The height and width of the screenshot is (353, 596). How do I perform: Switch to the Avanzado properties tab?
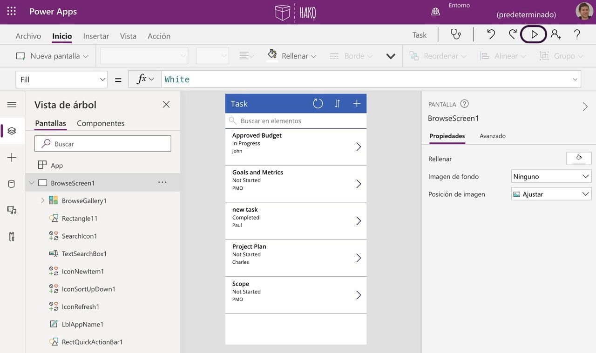(492, 136)
